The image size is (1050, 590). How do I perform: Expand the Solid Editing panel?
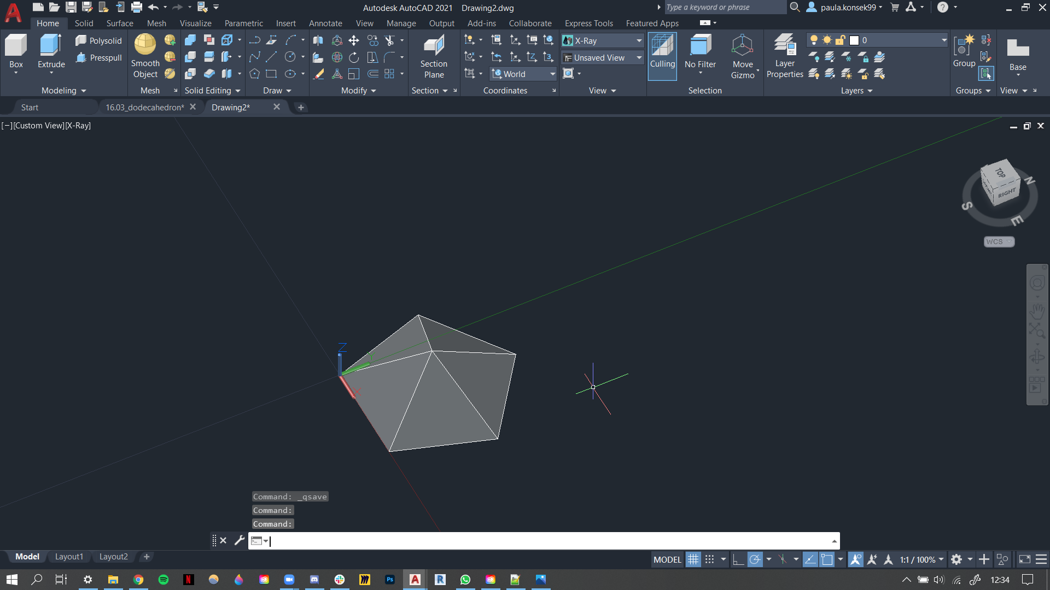[x=212, y=90]
